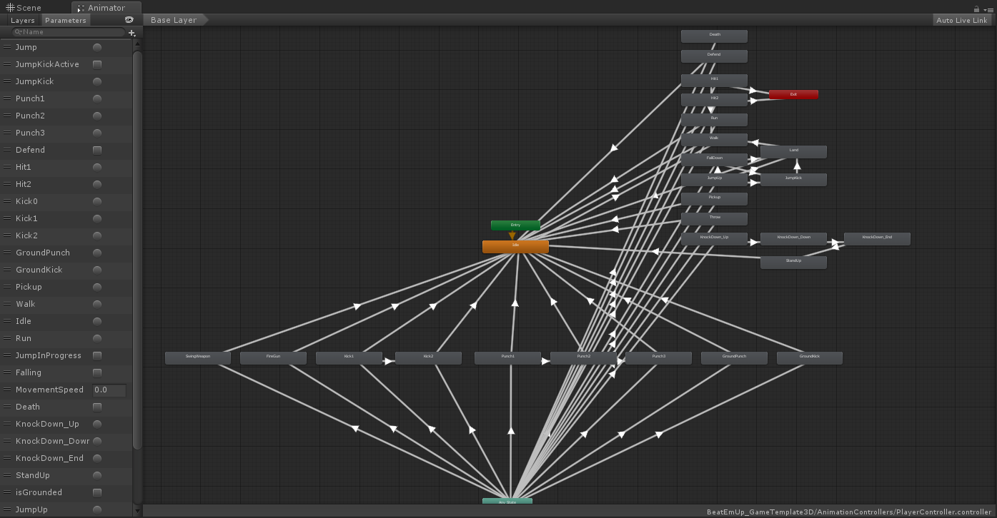Click the reorder handle beside StandUp
The height and width of the screenshot is (518, 997).
pyautogui.click(x=7, y=475)
